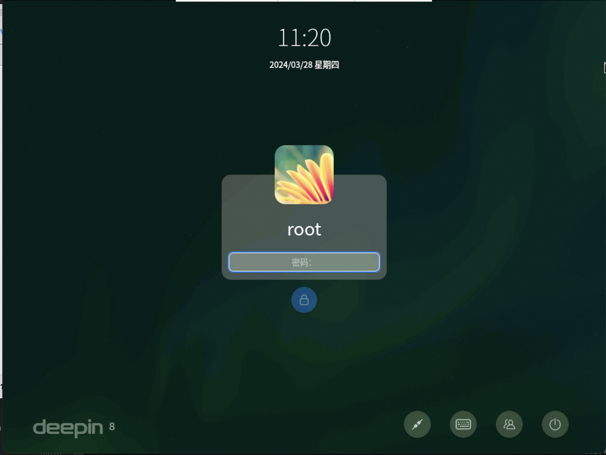Click the network connection plug icon
Image resolution: width=606 pixels, height=455 pixels.
click(417, 424)
